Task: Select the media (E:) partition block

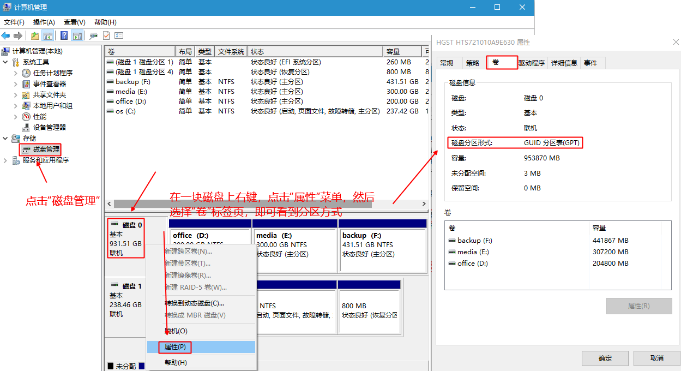Action: (294, 246)
